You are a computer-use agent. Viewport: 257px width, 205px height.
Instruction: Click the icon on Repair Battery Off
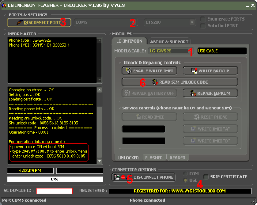pos(127,93)
